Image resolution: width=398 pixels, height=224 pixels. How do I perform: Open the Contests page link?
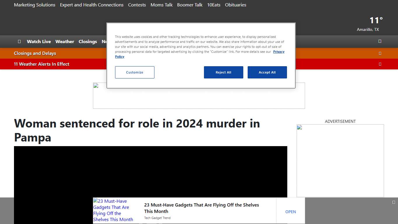pyautogui.click(x=137, y=5)
